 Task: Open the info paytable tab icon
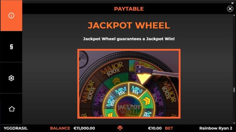(x=11, y=16)
